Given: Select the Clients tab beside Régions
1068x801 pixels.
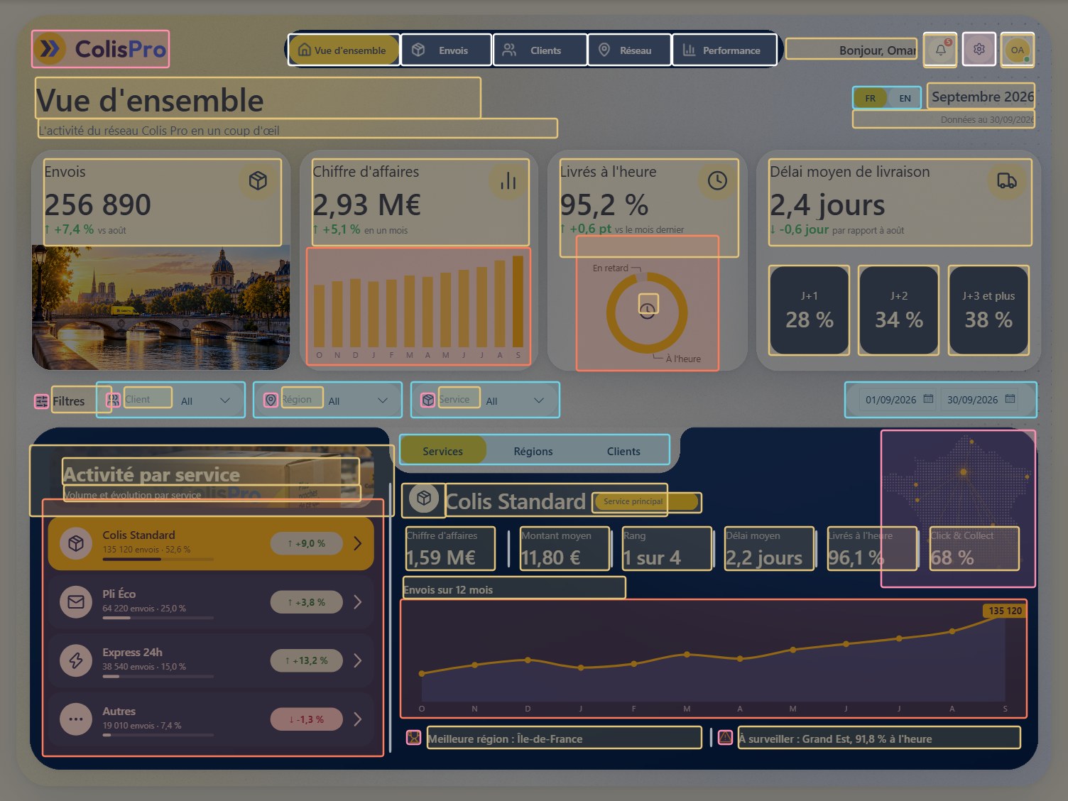Looking at the screenshot, I should point(623,451).
